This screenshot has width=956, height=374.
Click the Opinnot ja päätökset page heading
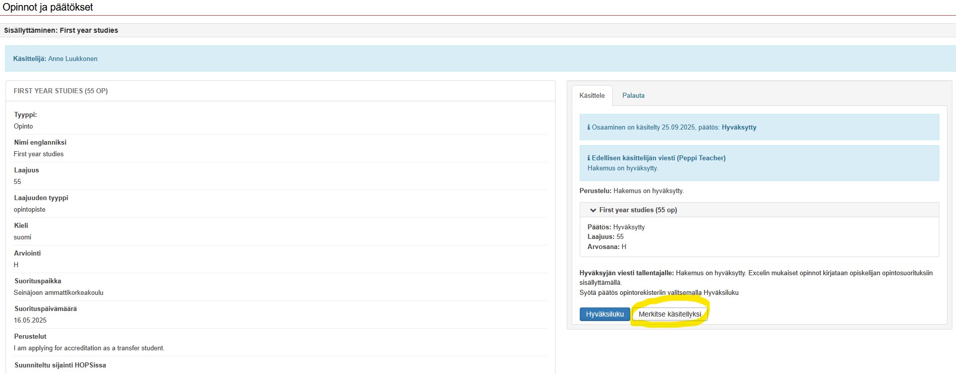[x=48, y=8]
